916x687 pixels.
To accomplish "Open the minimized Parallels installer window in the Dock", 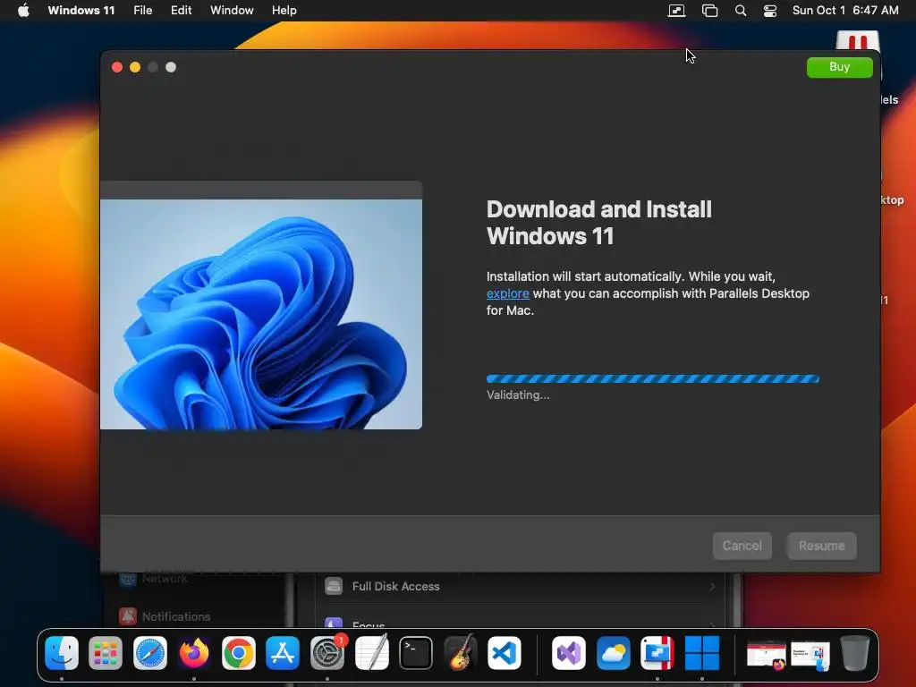I will coord(810,655).
